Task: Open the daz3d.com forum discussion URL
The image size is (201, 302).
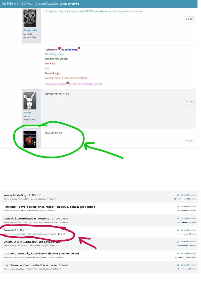Action: pos(94,12)
